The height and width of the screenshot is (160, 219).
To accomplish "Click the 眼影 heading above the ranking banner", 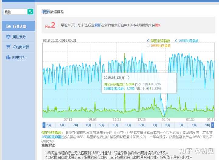I will click(x=45, y=12).
